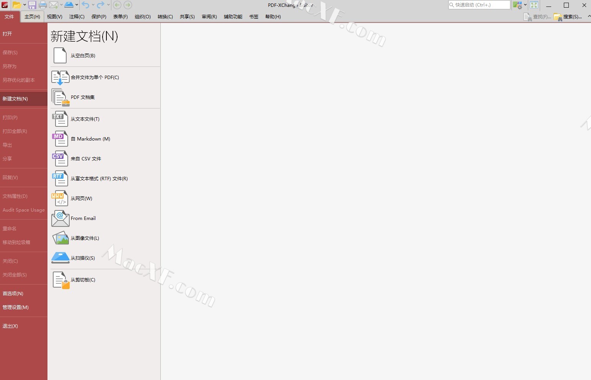This screenshot has width=591, height=380.
Task: Expand the email icon dropdown arrow
Action: click(x=61, y=5)
